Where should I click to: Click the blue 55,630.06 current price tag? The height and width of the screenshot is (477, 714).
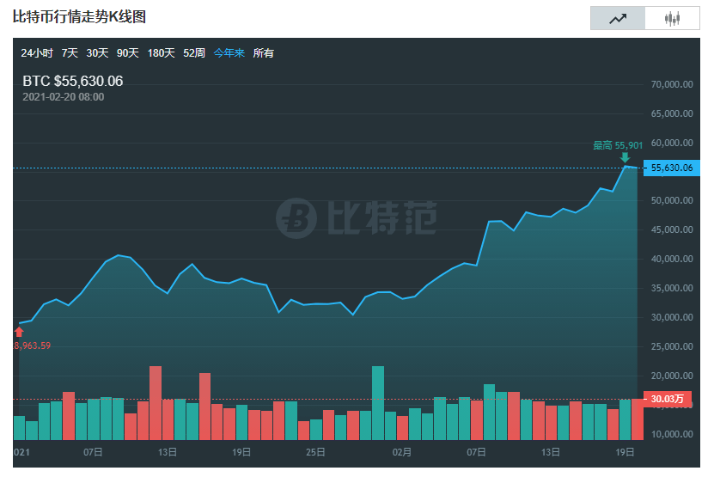pos(673,168)
